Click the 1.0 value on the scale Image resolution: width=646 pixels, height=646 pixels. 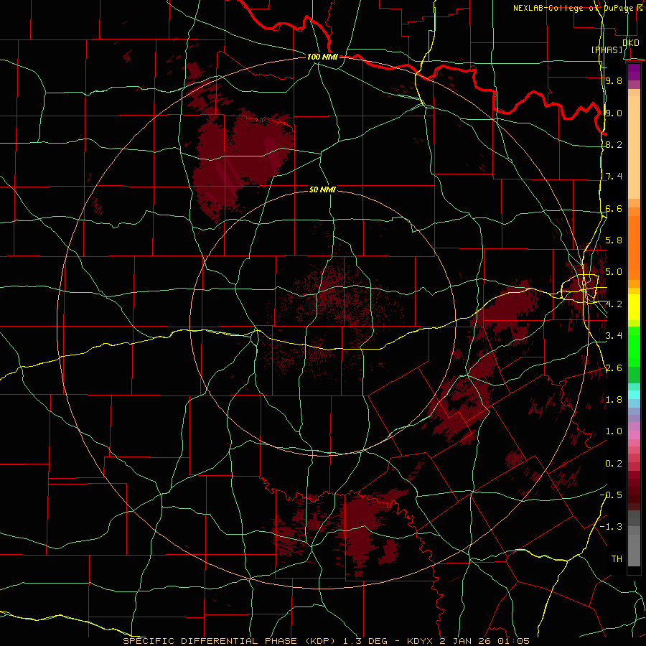(614, 431)
